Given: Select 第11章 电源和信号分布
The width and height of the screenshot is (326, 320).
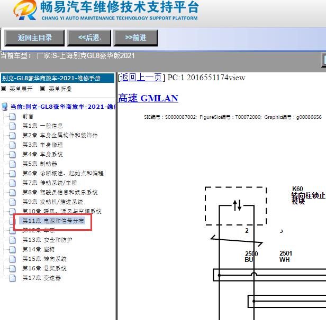Looking at the screenshot, I should click(53, 221).
